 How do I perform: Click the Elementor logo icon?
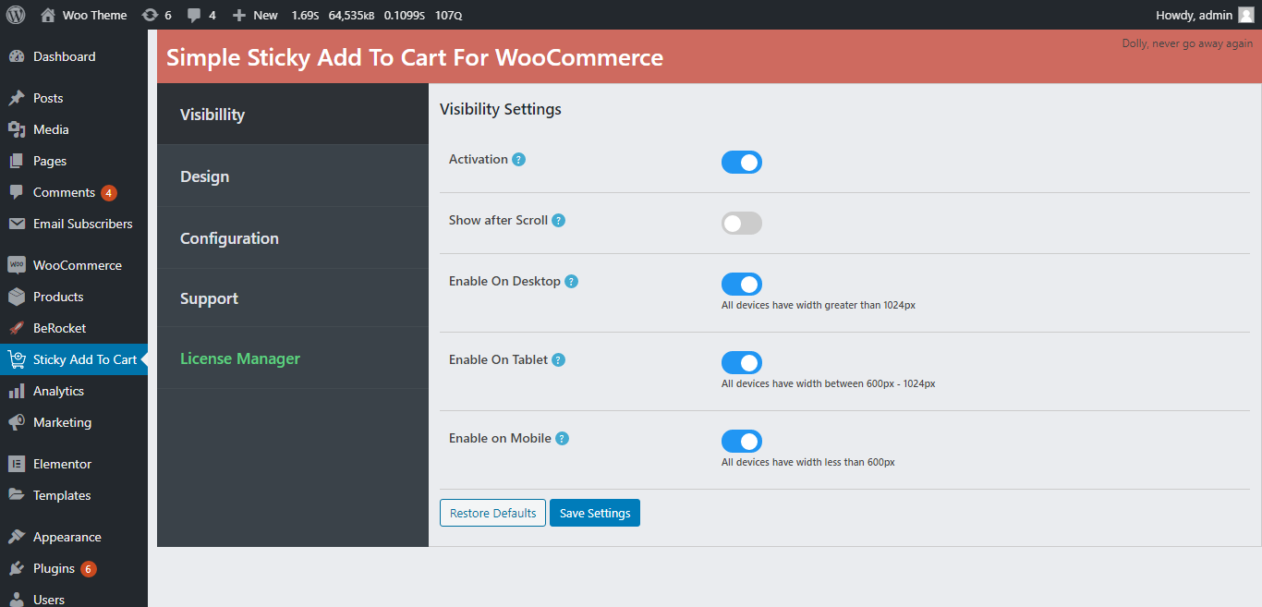[17, 464]
